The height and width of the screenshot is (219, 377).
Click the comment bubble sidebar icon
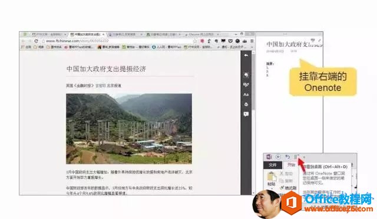pyautogui.click(x=246, y=114)
